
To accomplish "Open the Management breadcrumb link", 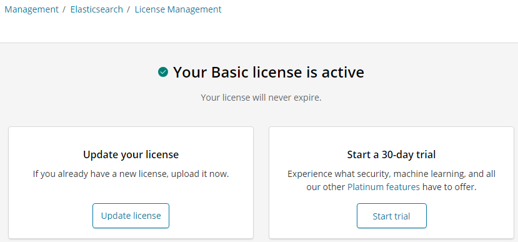I will tap(31, 9).
